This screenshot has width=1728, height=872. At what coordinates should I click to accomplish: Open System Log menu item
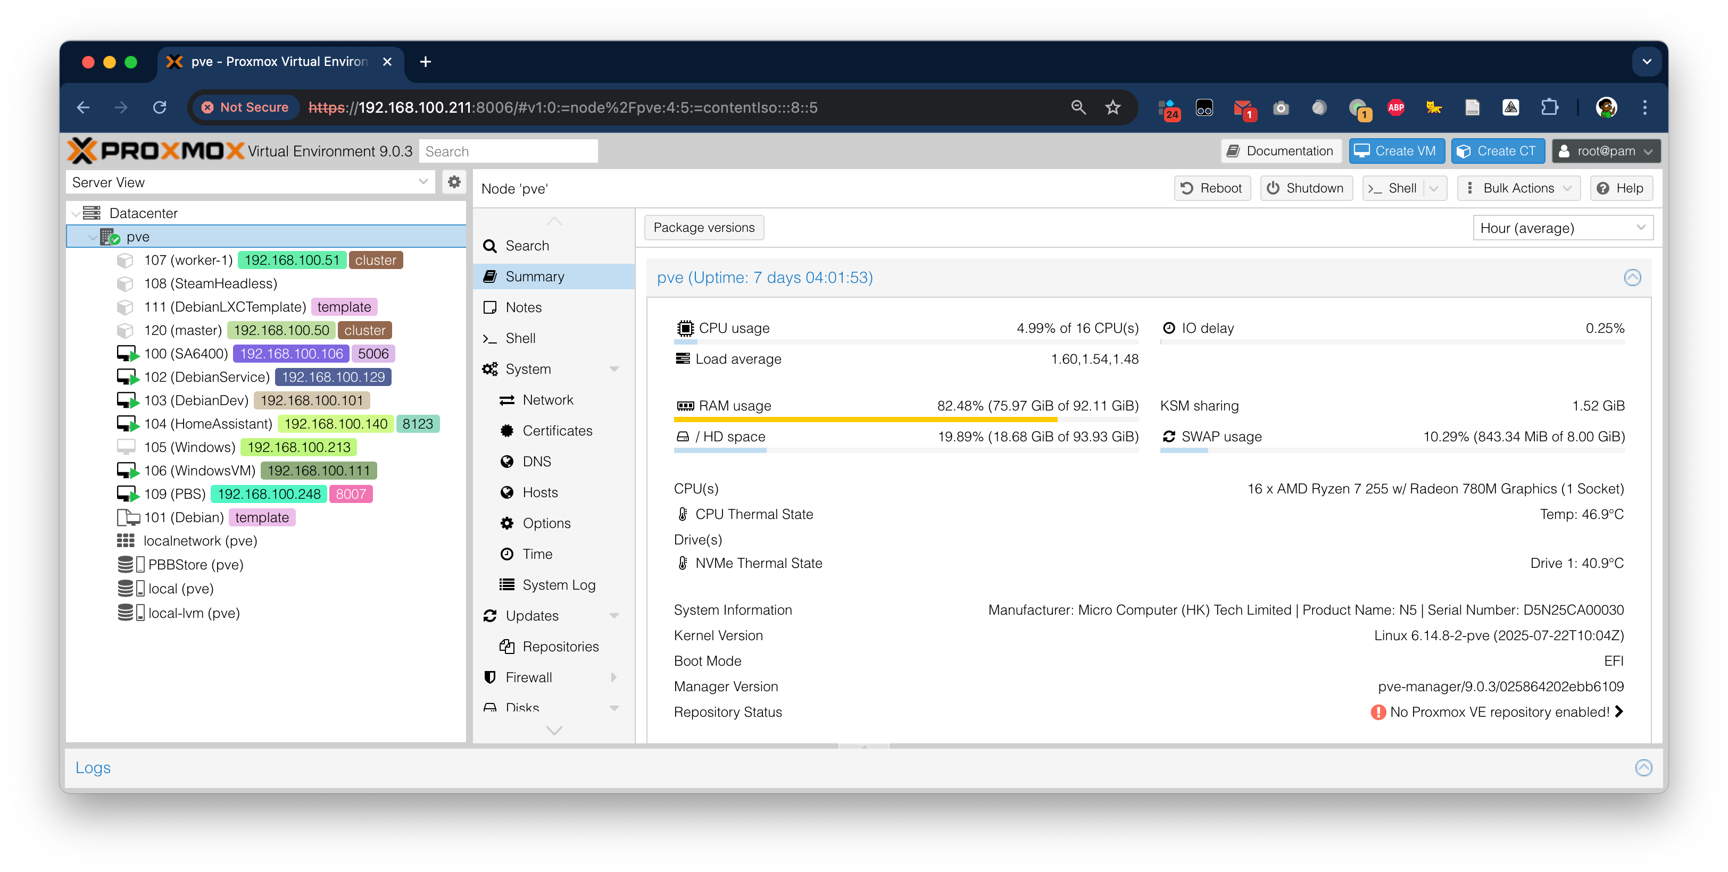pyautogui.click(x=554, y=585)
